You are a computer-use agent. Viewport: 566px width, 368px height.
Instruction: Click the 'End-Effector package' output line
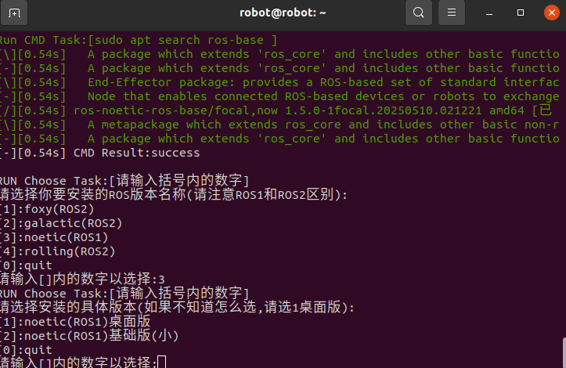tap(313, 82)
